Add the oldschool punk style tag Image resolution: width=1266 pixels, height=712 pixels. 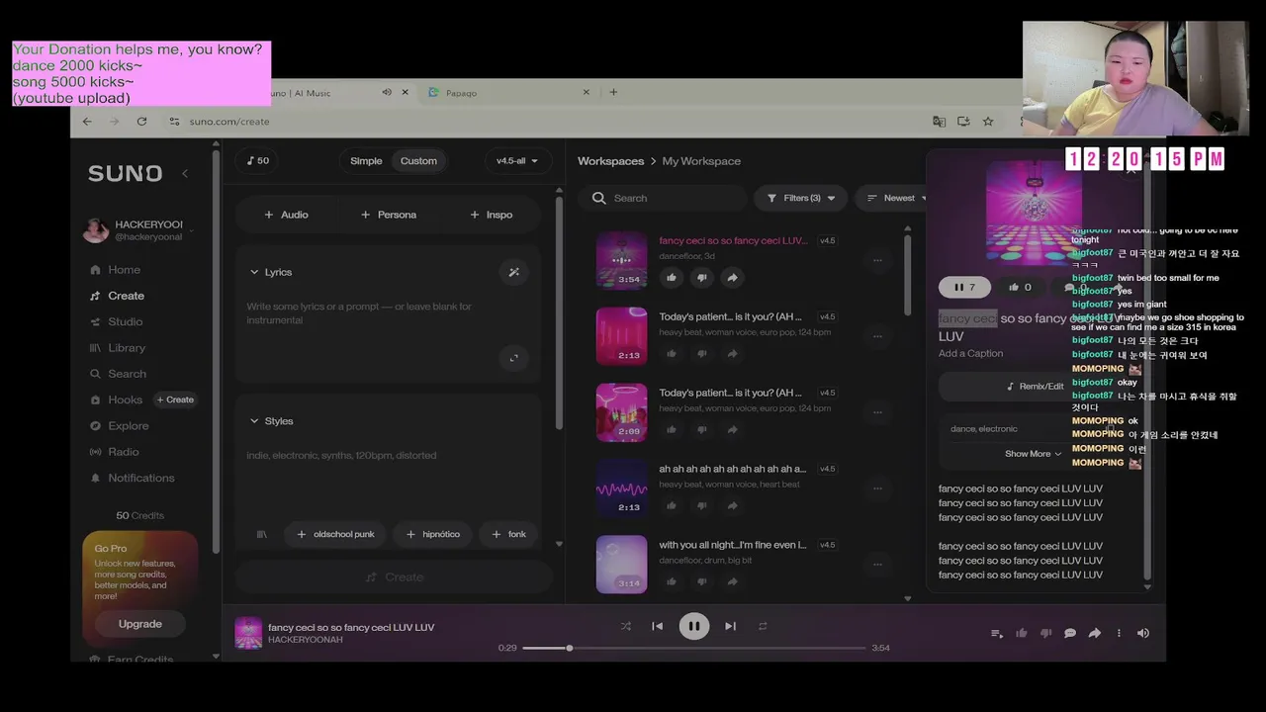click(335, 534)
